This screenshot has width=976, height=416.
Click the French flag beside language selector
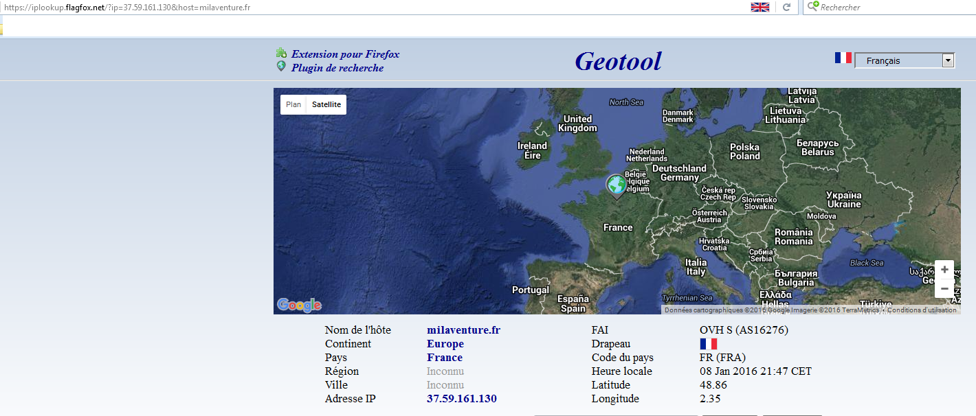(x=843, y=58)
